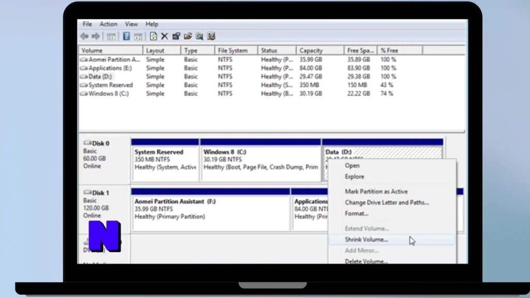Screen dimensions: 530x298
Task: Click the Forward arrow toolbar icon
Action: [96, 36]
